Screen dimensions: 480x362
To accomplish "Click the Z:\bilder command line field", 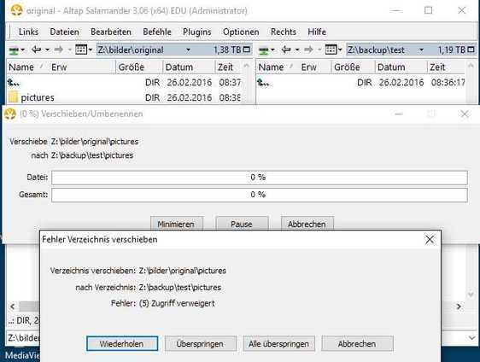I will point(23,338).
